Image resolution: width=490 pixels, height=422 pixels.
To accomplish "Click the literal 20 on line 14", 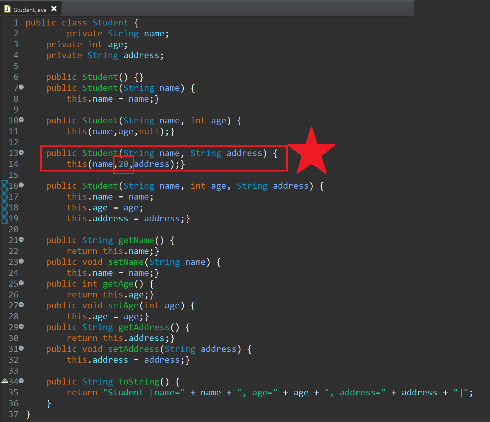I will [123, 164].
